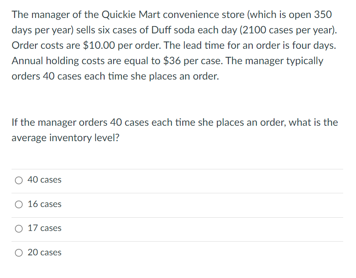Click the '40 cases' answer label
356x278 pixels.
44,180
